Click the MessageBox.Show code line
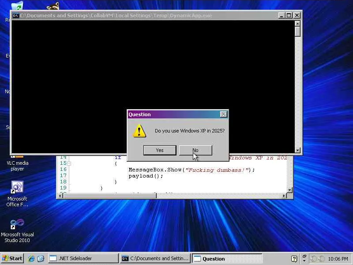Screen dimensions: 353x265 click(192, 170)
